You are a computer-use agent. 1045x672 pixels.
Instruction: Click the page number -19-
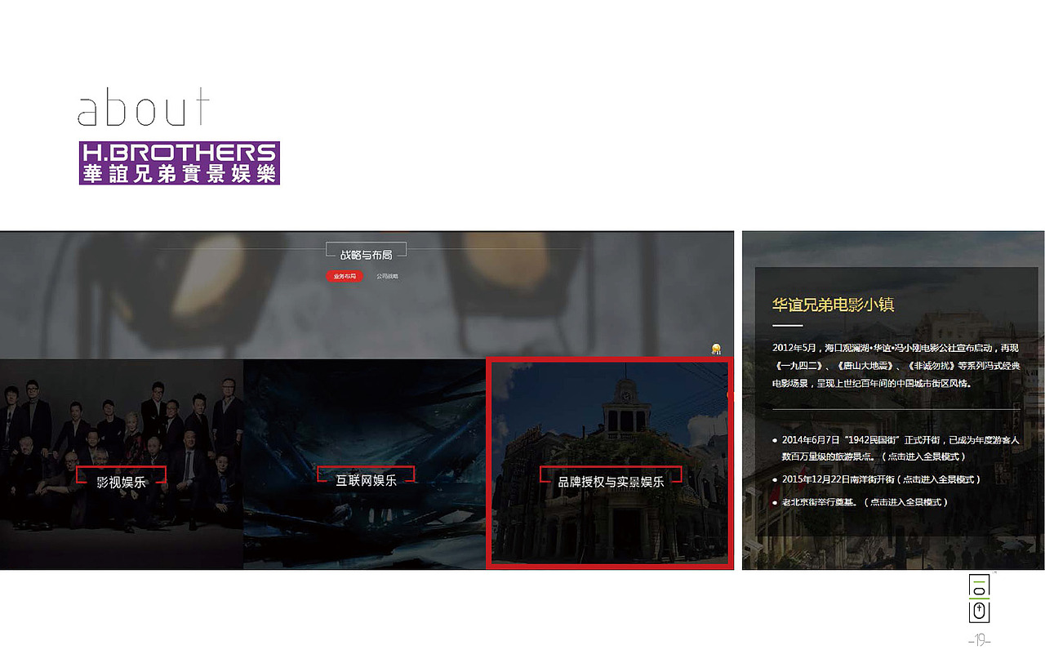point(980,641)
